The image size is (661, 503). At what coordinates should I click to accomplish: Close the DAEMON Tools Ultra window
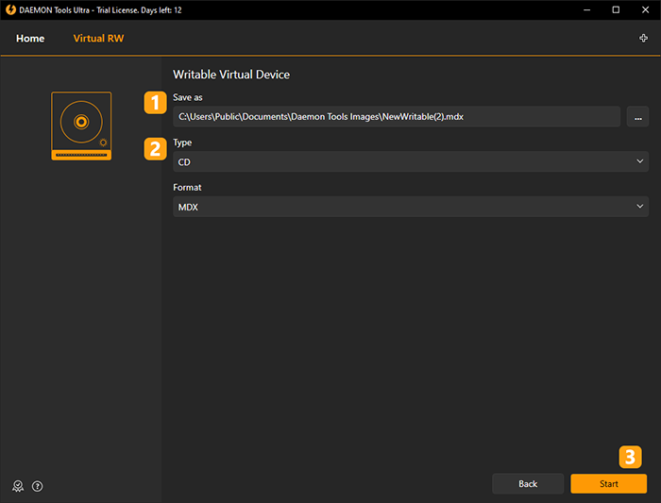click(645, 9)
